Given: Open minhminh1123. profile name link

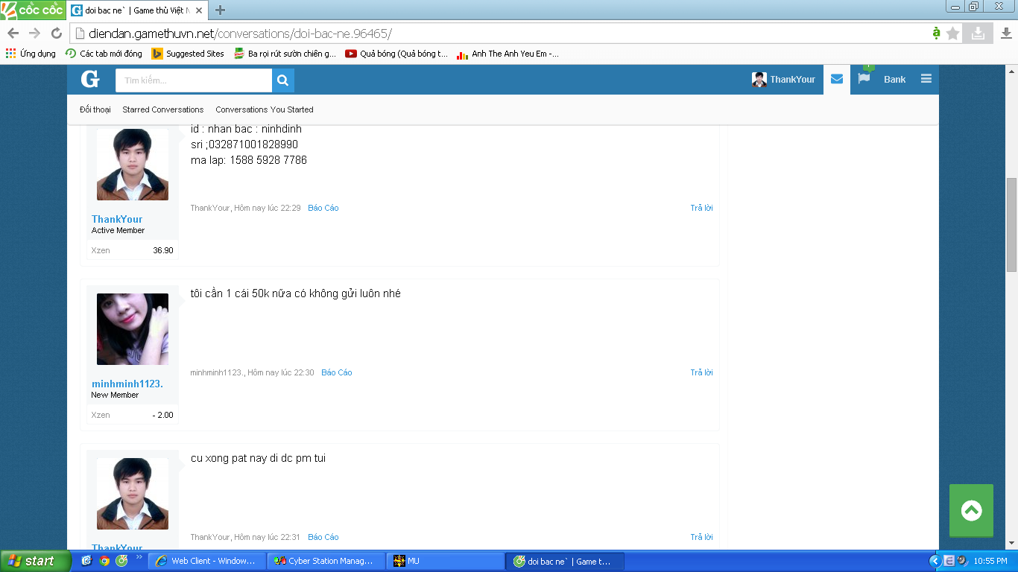Looking at the screenshot, I should 127,384.
